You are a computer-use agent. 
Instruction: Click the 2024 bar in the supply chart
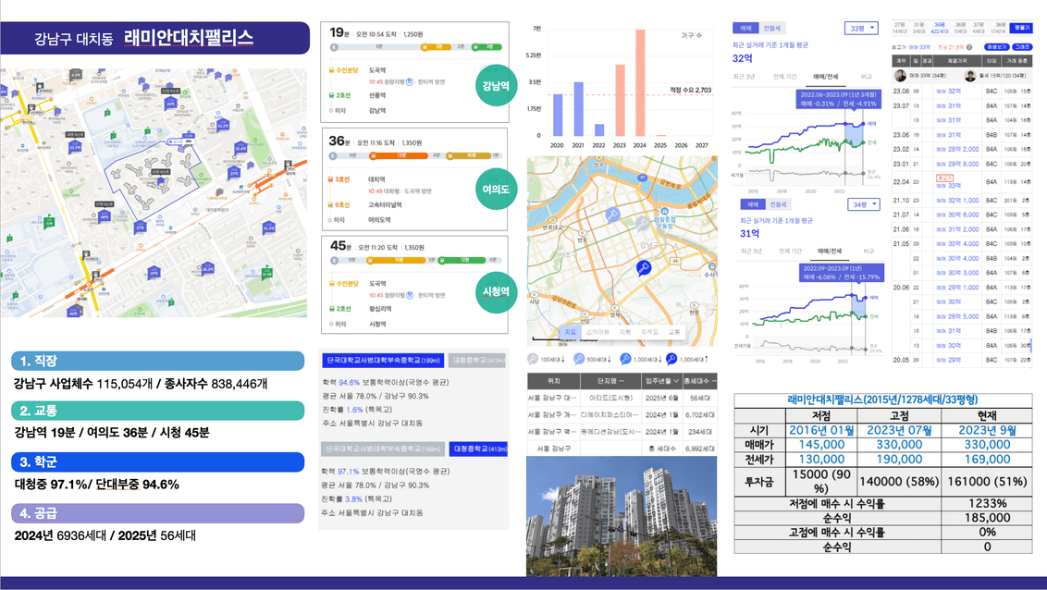pos(640,82)
